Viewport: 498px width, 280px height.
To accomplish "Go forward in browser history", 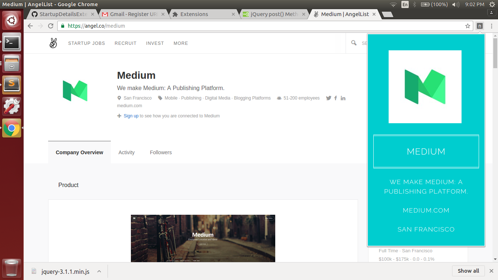I will point(40,26).
